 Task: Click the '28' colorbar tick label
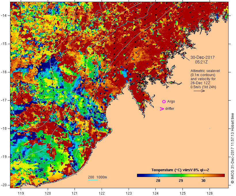(x=158, y=180)
